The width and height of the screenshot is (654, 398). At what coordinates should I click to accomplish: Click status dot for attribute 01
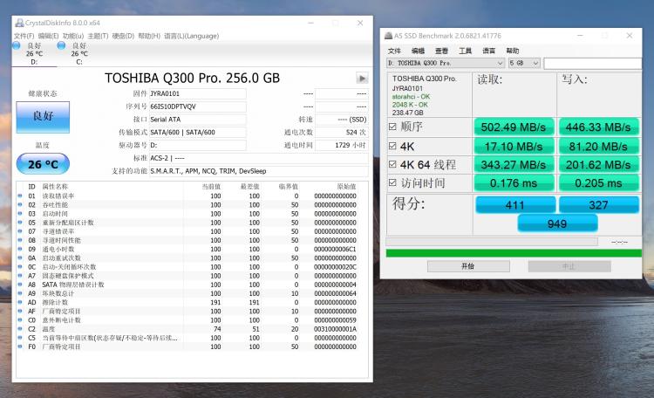20,196
